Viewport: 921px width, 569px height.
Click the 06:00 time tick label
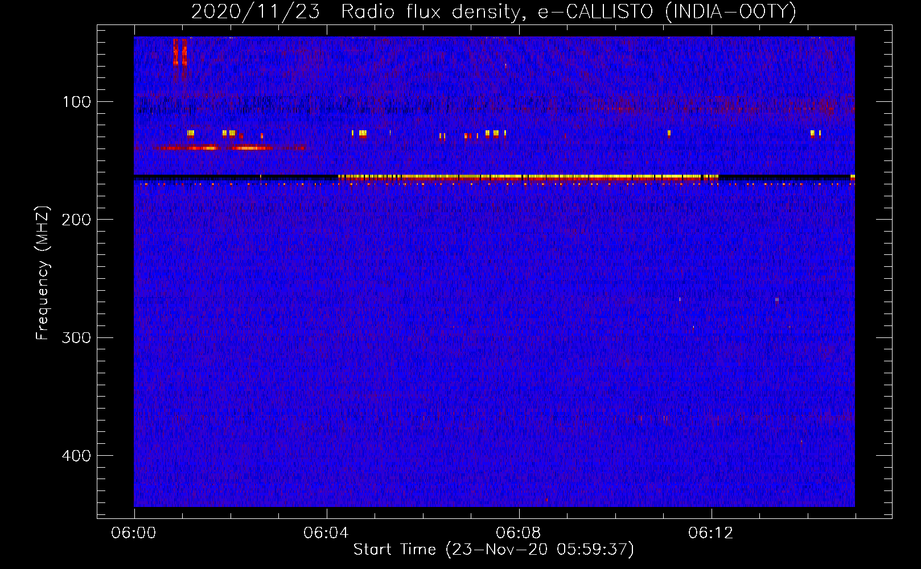[134, 533]
